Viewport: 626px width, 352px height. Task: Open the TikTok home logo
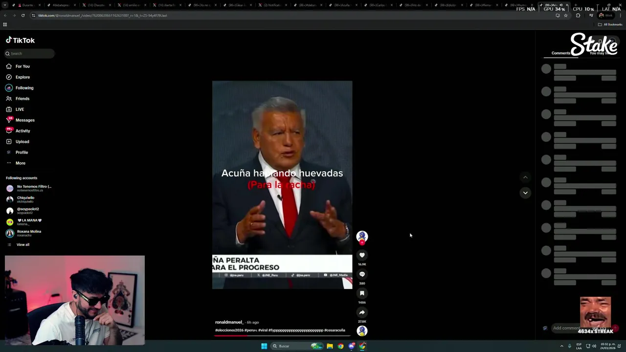tap(20, 40)
